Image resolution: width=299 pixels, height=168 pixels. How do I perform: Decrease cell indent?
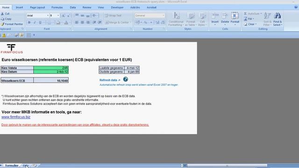coord(94,22)
